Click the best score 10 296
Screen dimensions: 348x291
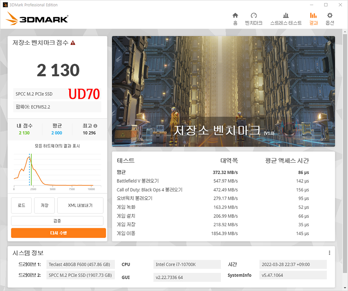click(x=89, y=133)
